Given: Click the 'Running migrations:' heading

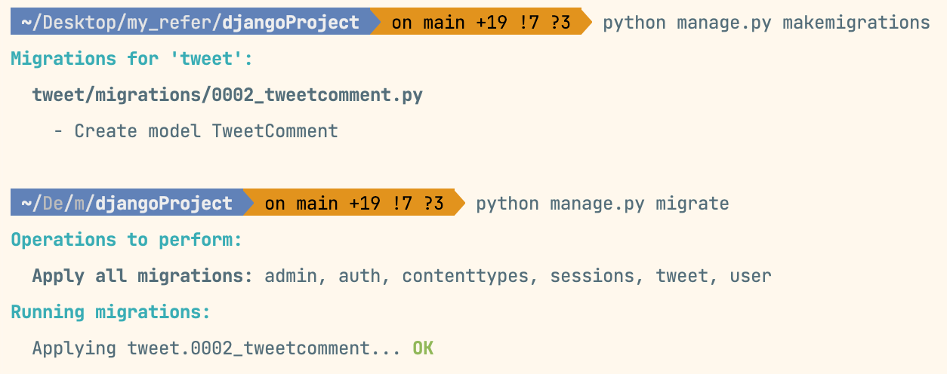Looking at the screenshot, I should coord(110,312).
